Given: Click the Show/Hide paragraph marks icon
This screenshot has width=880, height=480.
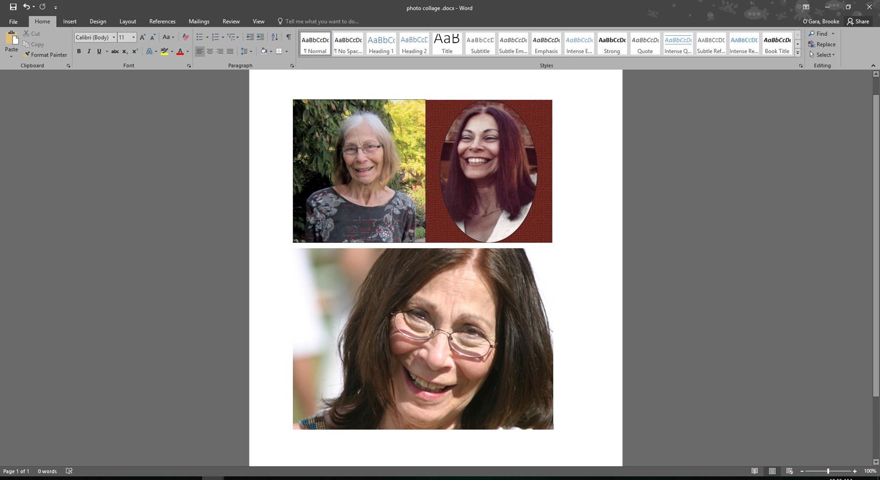Looking at the screenshot, I should [288, 37].
